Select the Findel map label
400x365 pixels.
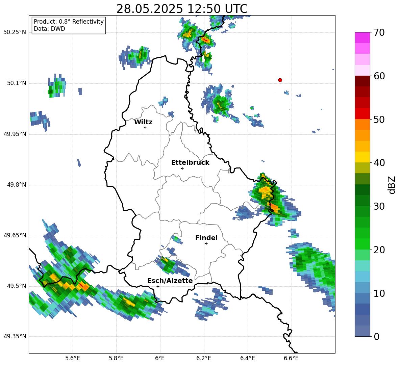206,238
